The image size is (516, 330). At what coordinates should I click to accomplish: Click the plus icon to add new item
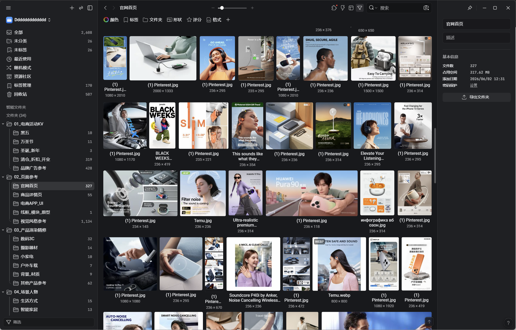[x=72, y=8]
